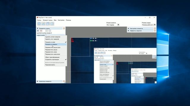Choose Переместить ниже всех

click(56, 54)
